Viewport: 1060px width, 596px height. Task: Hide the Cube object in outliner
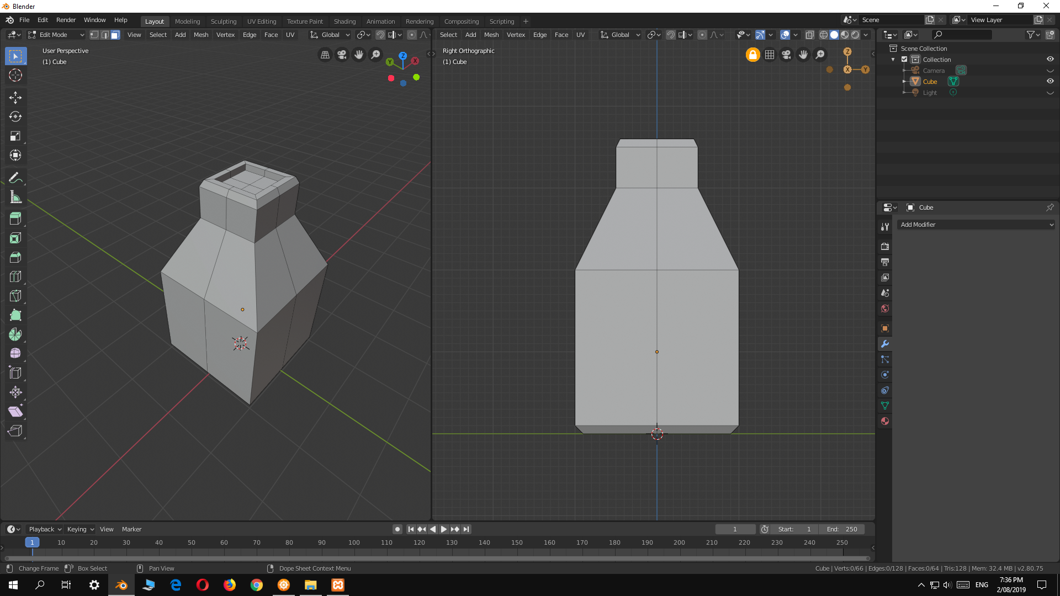coord(1050,81)
